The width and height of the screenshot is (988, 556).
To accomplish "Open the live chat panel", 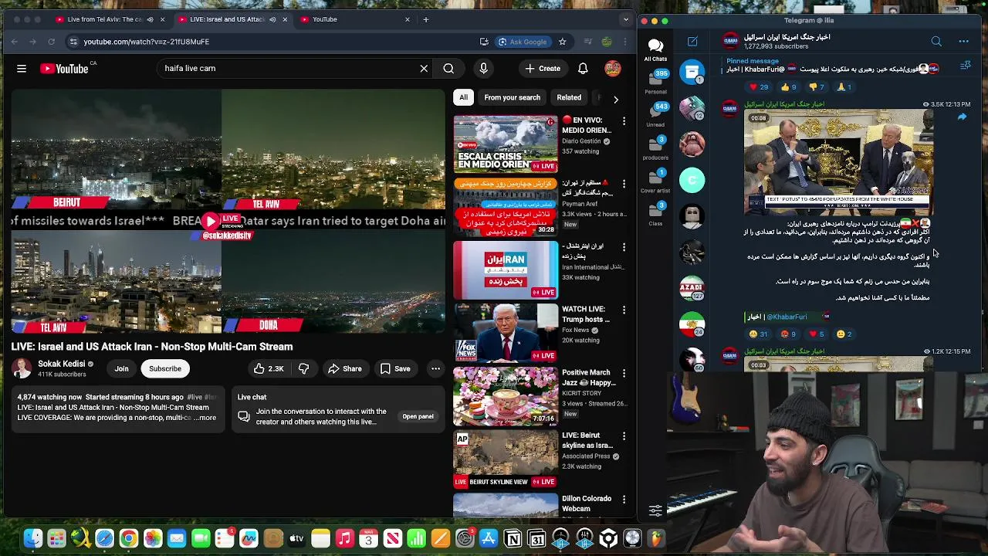I will pyautogui.click(x=418, y=417).
